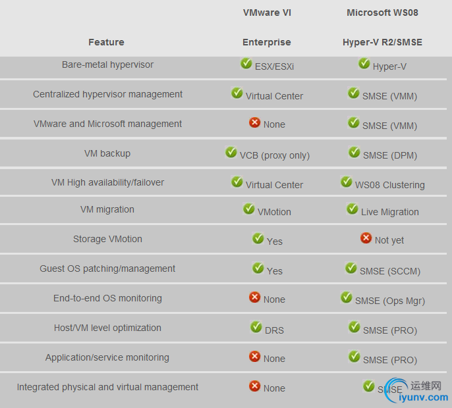Click the green check next to DRS
The height and width of the screenshot is (408, 452).
pyautogui.click(x=256, y=327)
